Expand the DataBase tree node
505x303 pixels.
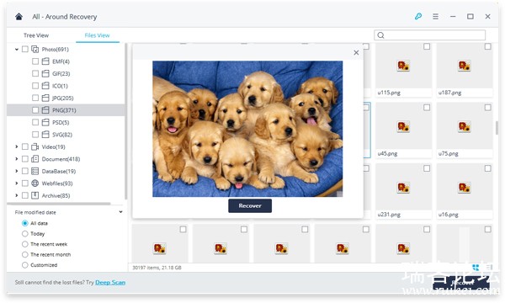[x=17, y=171]
